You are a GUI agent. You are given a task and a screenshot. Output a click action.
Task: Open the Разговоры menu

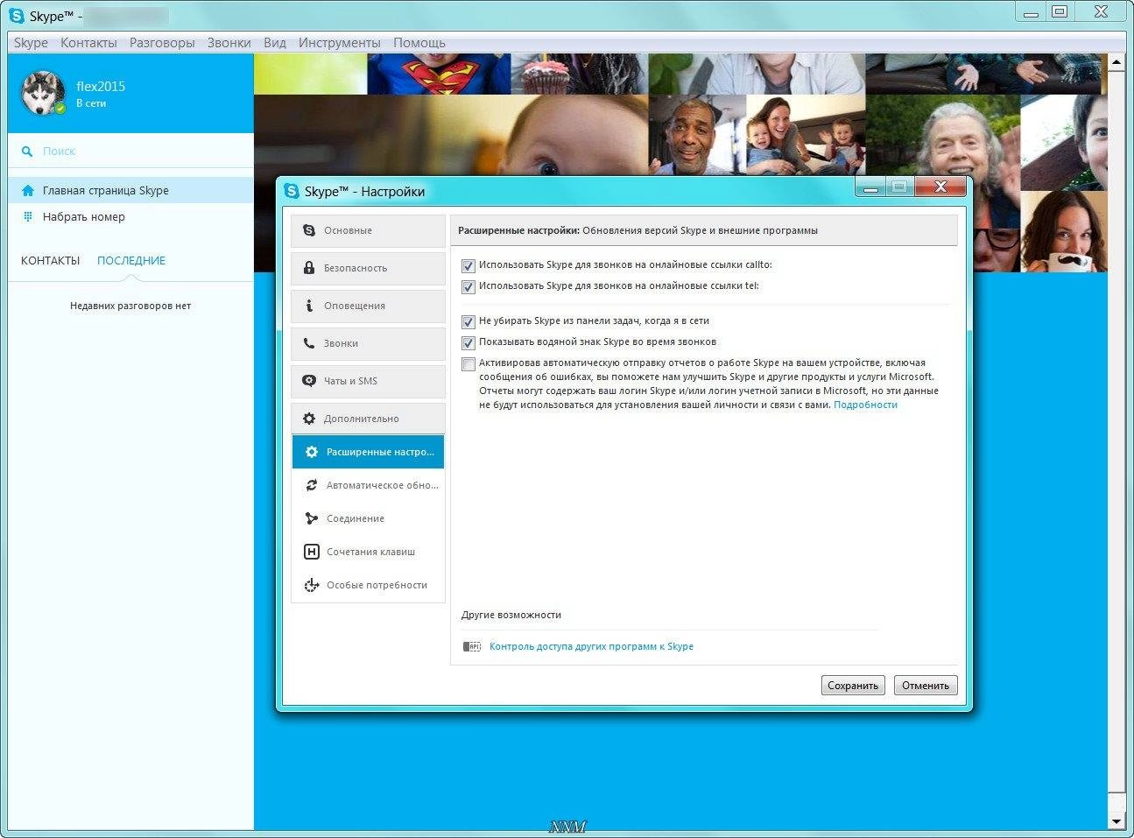pyautogui.click(x=162, y=42)
